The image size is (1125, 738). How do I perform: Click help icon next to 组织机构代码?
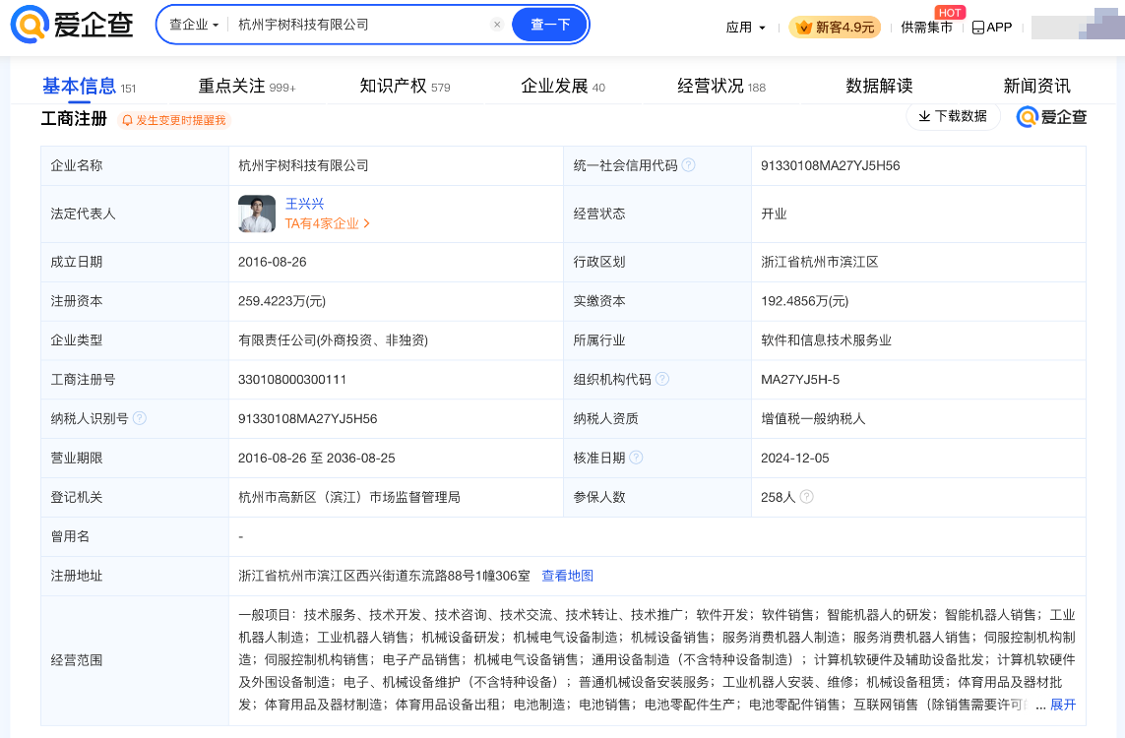[662, 379]
